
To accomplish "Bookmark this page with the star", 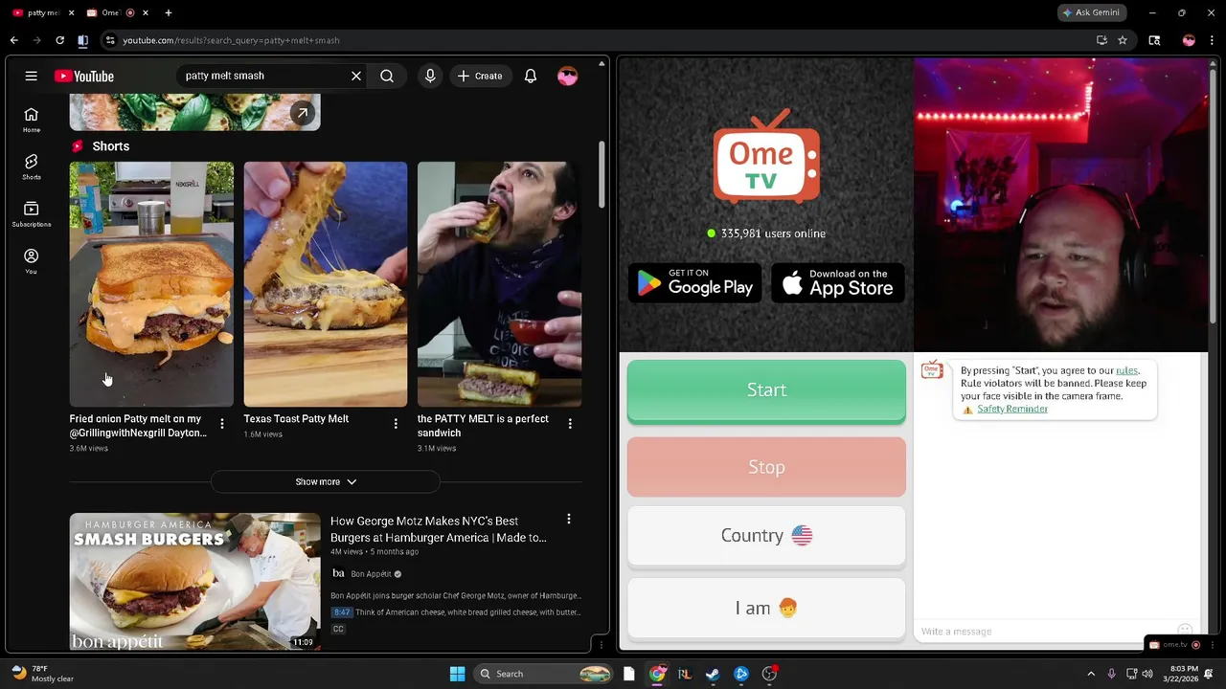I will (x=1123, y=40).
